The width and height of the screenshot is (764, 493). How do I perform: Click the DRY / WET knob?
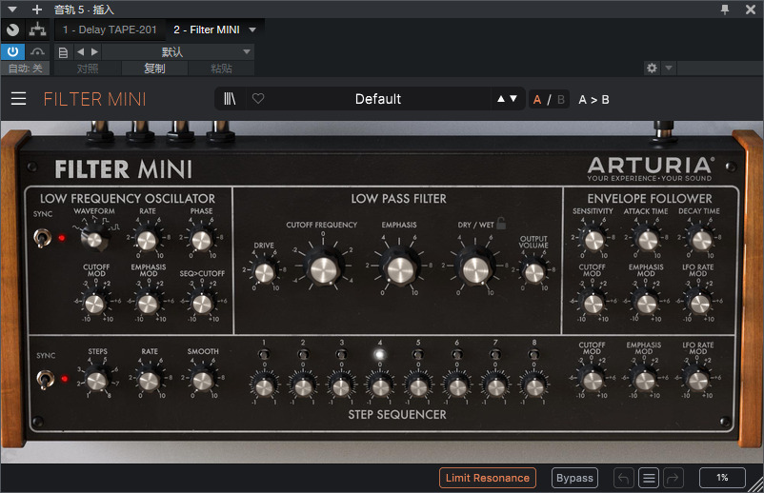475,269
